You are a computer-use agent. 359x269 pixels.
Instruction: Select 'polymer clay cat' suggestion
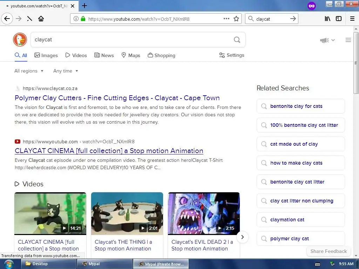pos(300,239)
